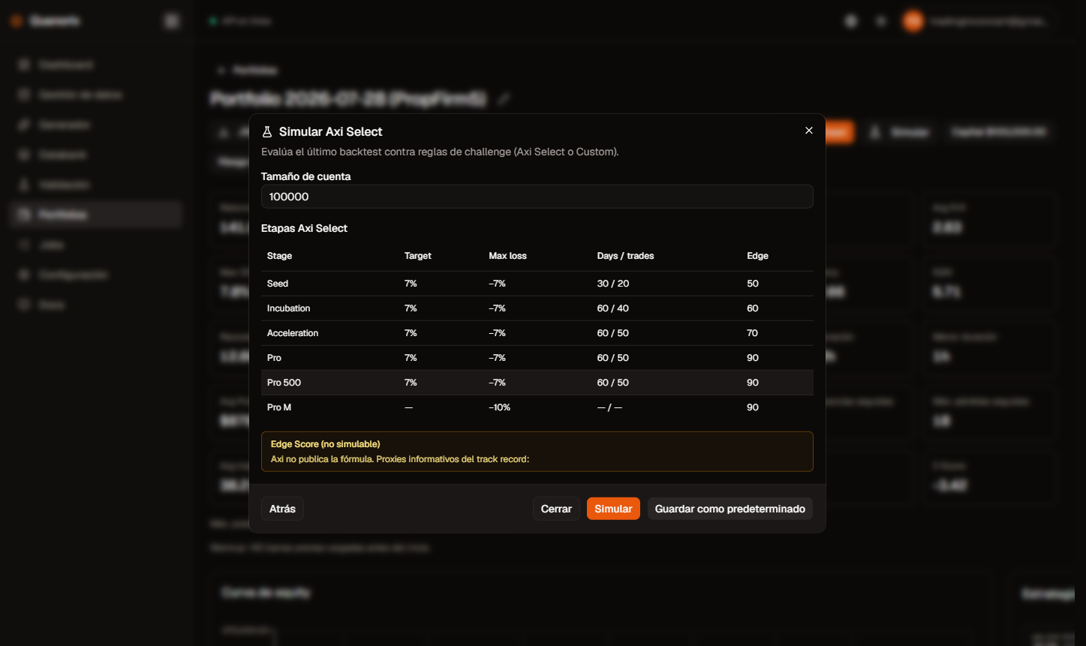
Task: Click the Stage column header
Action: tap(279, 256)
